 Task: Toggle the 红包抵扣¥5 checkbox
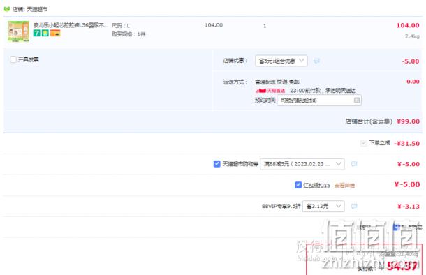pyautogui.click(x=298, y=185)
